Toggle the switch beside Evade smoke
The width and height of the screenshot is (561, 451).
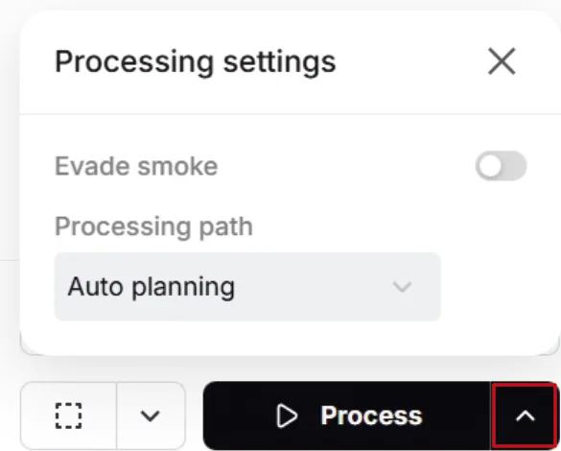pos(501,166)
